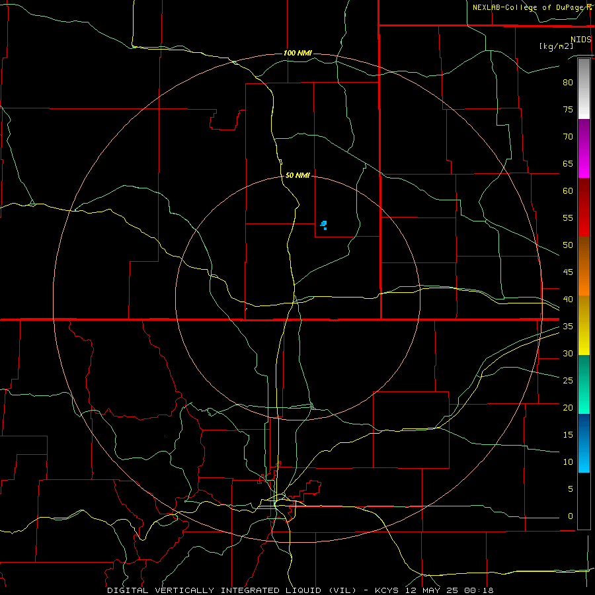Viewport: 595px width, 595px height.
Task: Click the orange-brown segment of the color scale
Action: pyautogui.click(x=584, y=266)
